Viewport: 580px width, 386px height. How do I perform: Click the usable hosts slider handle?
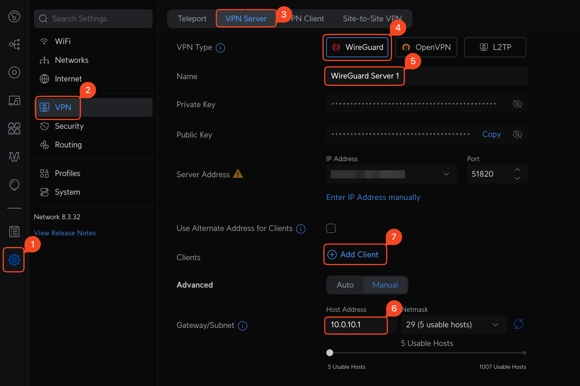point(330,353)
